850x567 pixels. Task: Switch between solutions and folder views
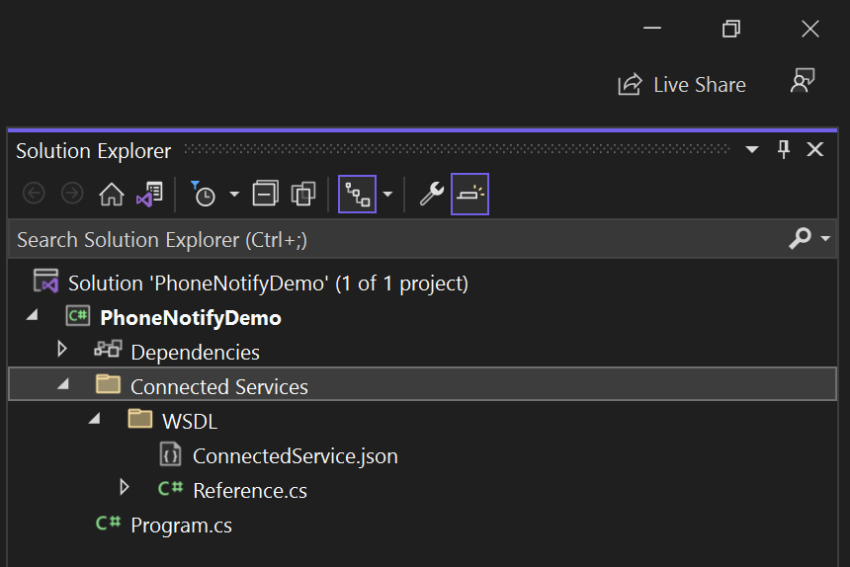(149, 195)
